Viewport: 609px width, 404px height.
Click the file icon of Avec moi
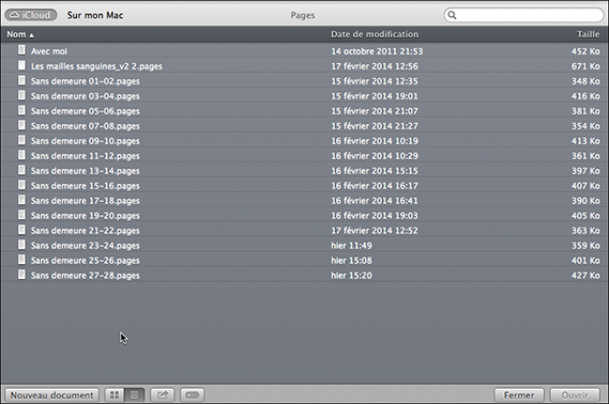tap(22, 50)
